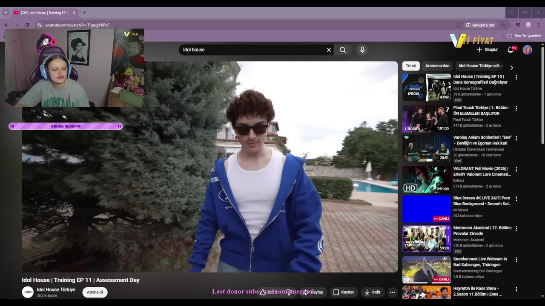The width and height of the screenshot is (545, 306).
Task: Download video with İndir button
Action: 373,292
